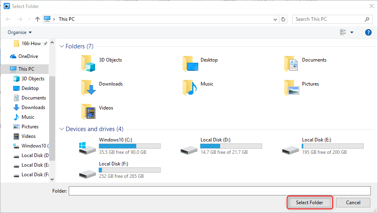Select Windows10 drive in the sidebar
The height and width of the screenshot is (213, 378).
(x=31, y=146)
